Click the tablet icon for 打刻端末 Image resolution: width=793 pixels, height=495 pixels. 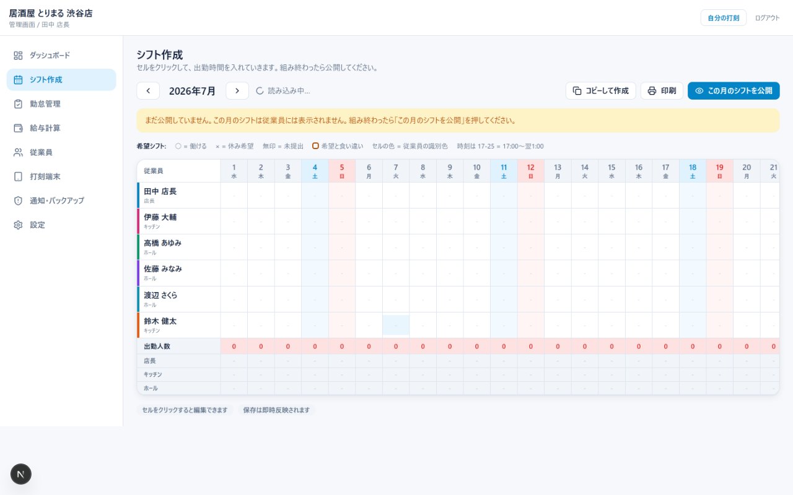click(x=18, y=176)
